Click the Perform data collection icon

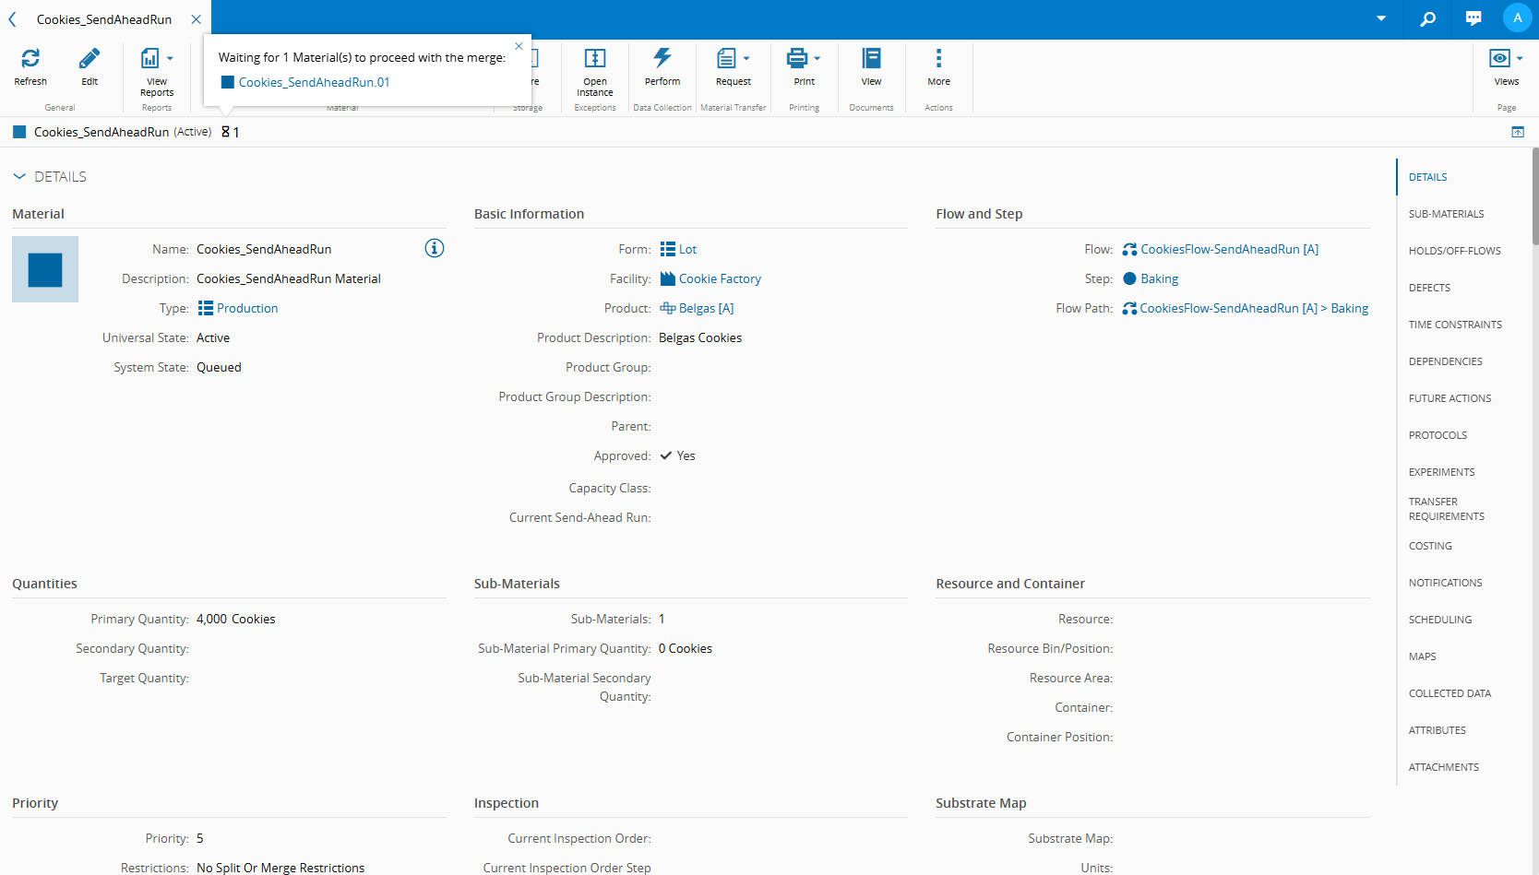pos(662,58)
